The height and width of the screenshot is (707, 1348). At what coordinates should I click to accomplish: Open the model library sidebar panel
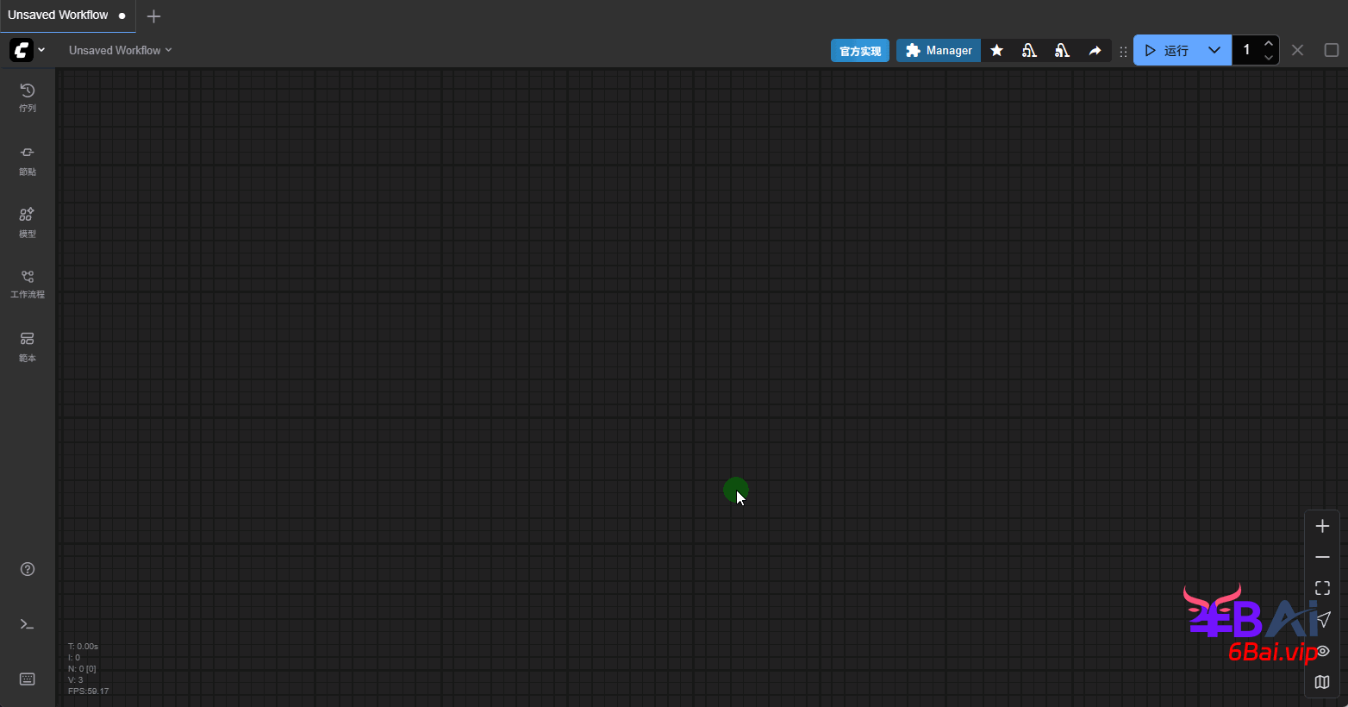pos(28,222)
